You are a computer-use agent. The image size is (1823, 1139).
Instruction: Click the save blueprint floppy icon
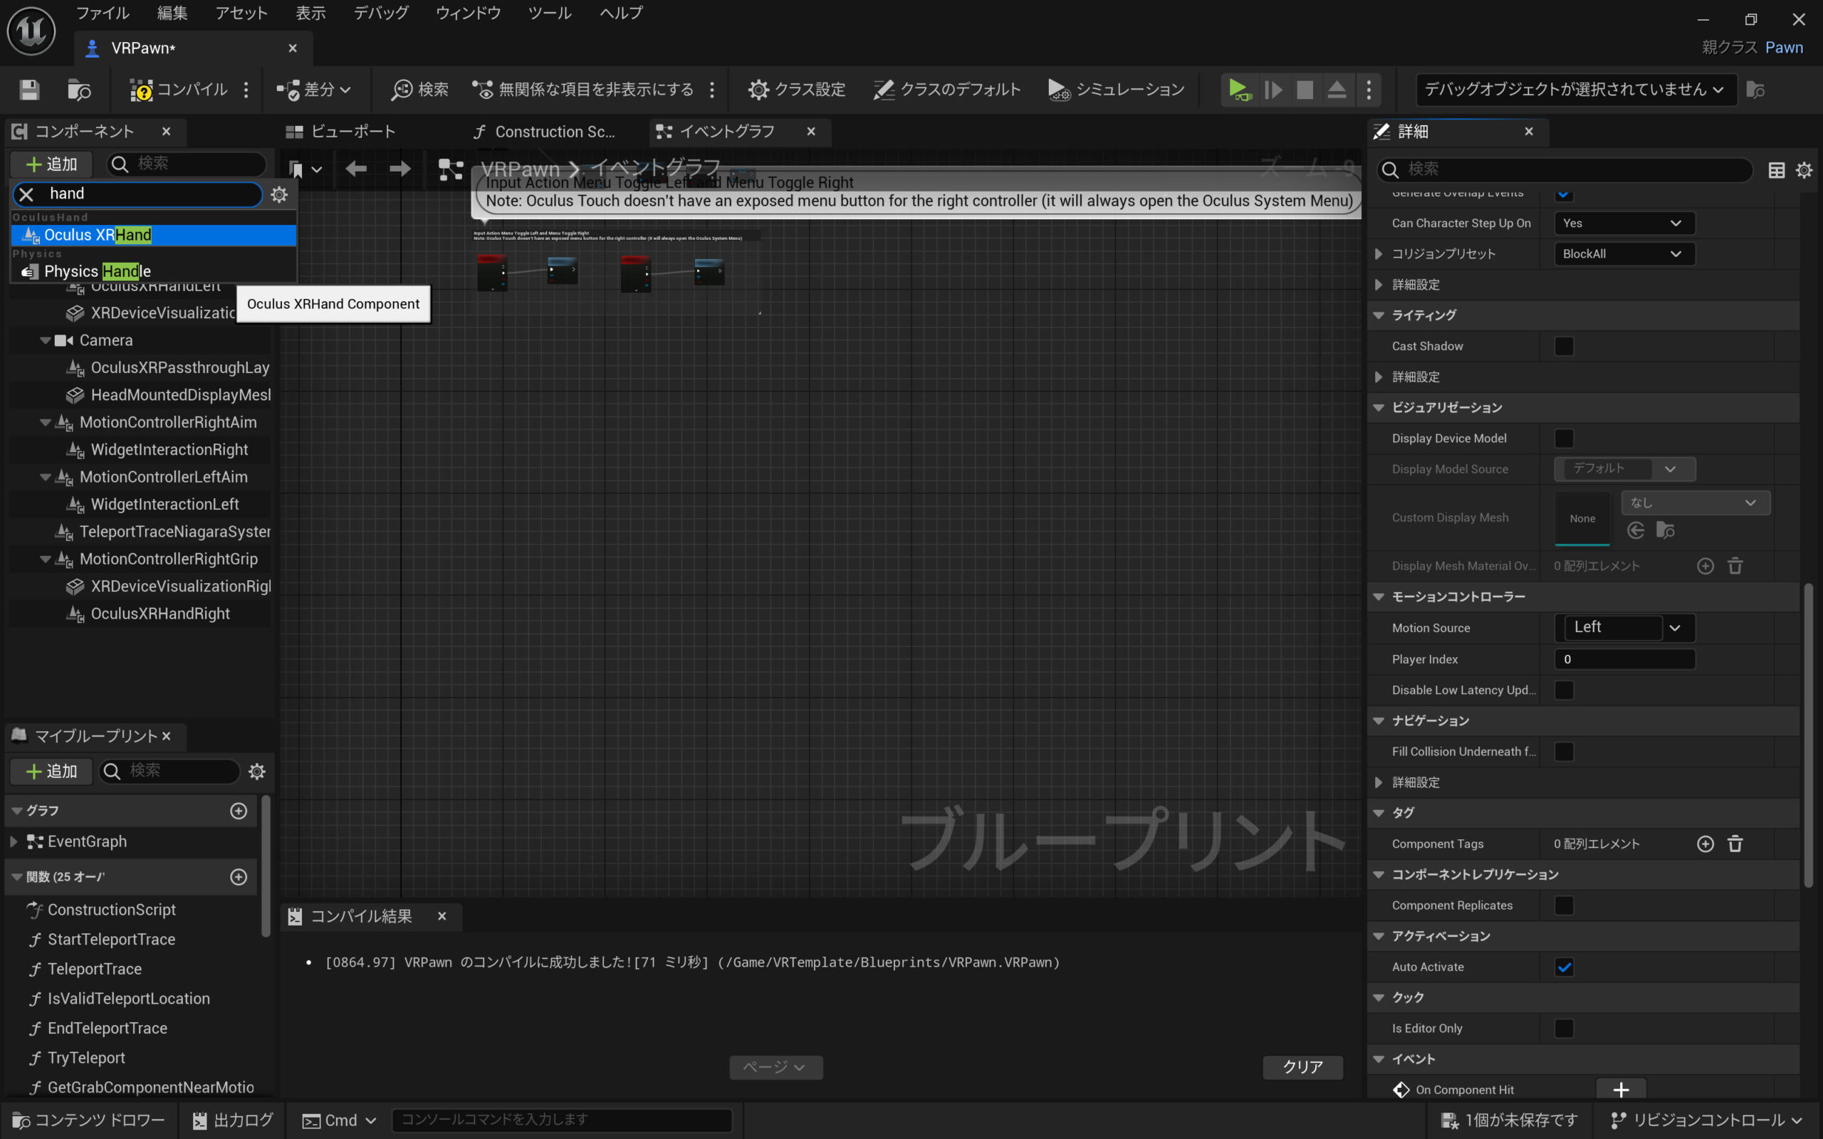tap(29, 90)
